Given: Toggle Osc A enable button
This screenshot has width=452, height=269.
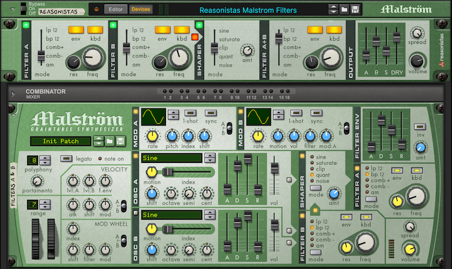Looking at the screenshot, I should (x=136, y=156).
